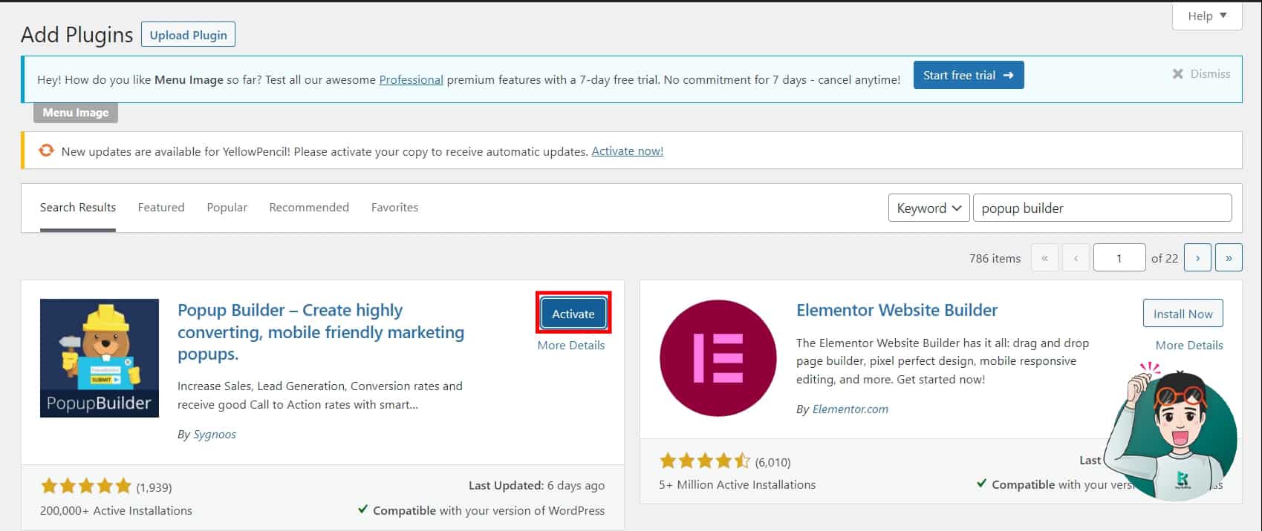This screenshot has width=1262, height=531.
Task: Click Start free trial button
Action: [969, 75]
